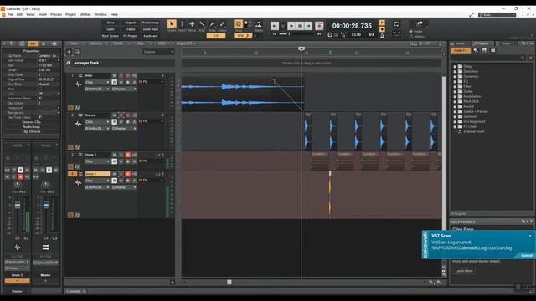
Task: Open the Master output dropdown on the Intro track
Action: (x=125, y=89)
